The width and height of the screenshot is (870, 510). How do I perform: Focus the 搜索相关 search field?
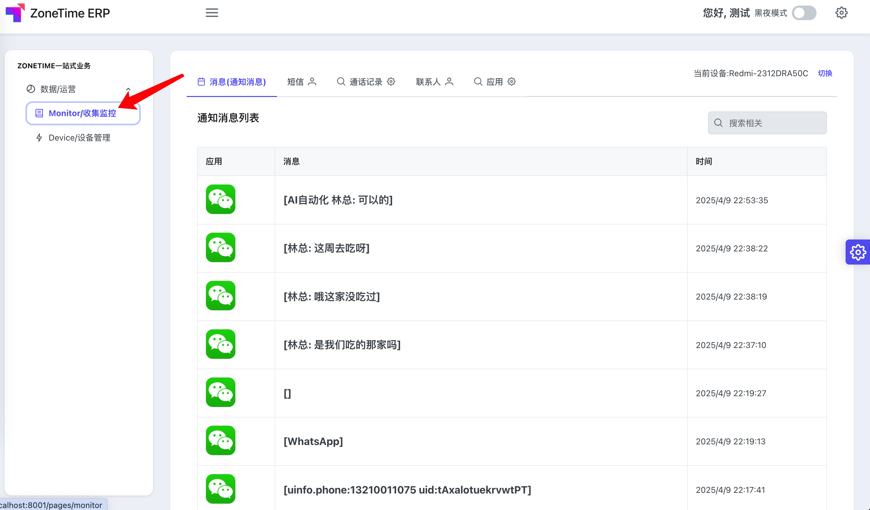pyautogui.click(x=767, y=123)
